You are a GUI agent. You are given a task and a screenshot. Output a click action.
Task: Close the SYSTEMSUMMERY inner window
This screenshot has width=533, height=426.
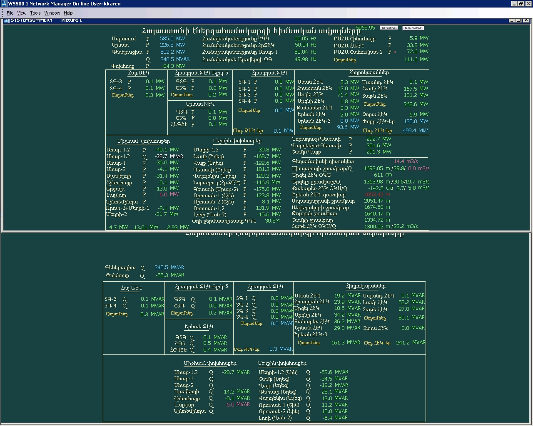click(526, 20)
